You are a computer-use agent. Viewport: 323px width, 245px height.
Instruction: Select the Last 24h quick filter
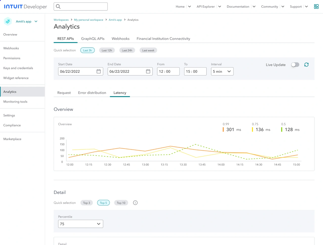(x=127, y=50)
